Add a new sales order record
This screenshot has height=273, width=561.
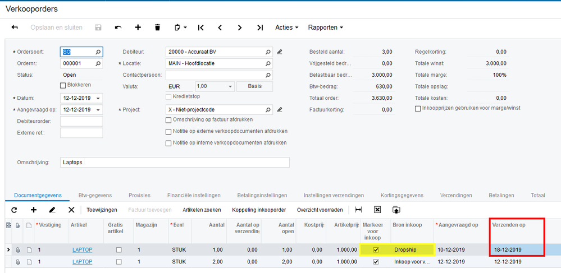coord(138,27)
